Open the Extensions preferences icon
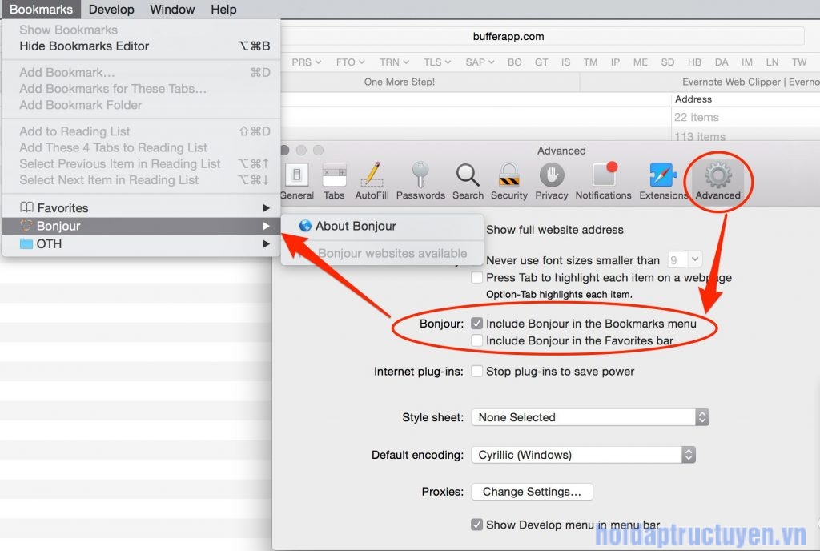The width and height of the screenshot is (820, 551). click(x=663, y=176)
